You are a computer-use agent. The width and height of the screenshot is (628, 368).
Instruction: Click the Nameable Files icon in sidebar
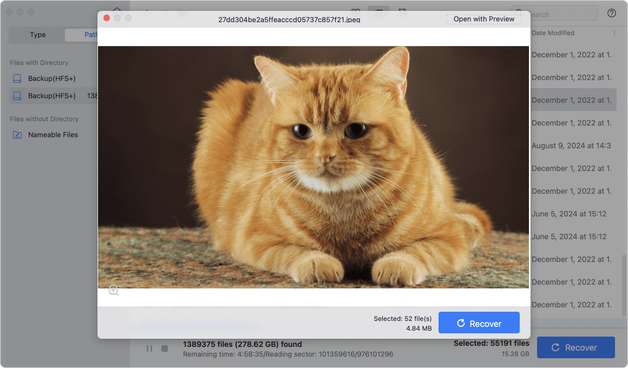point(17,135)
